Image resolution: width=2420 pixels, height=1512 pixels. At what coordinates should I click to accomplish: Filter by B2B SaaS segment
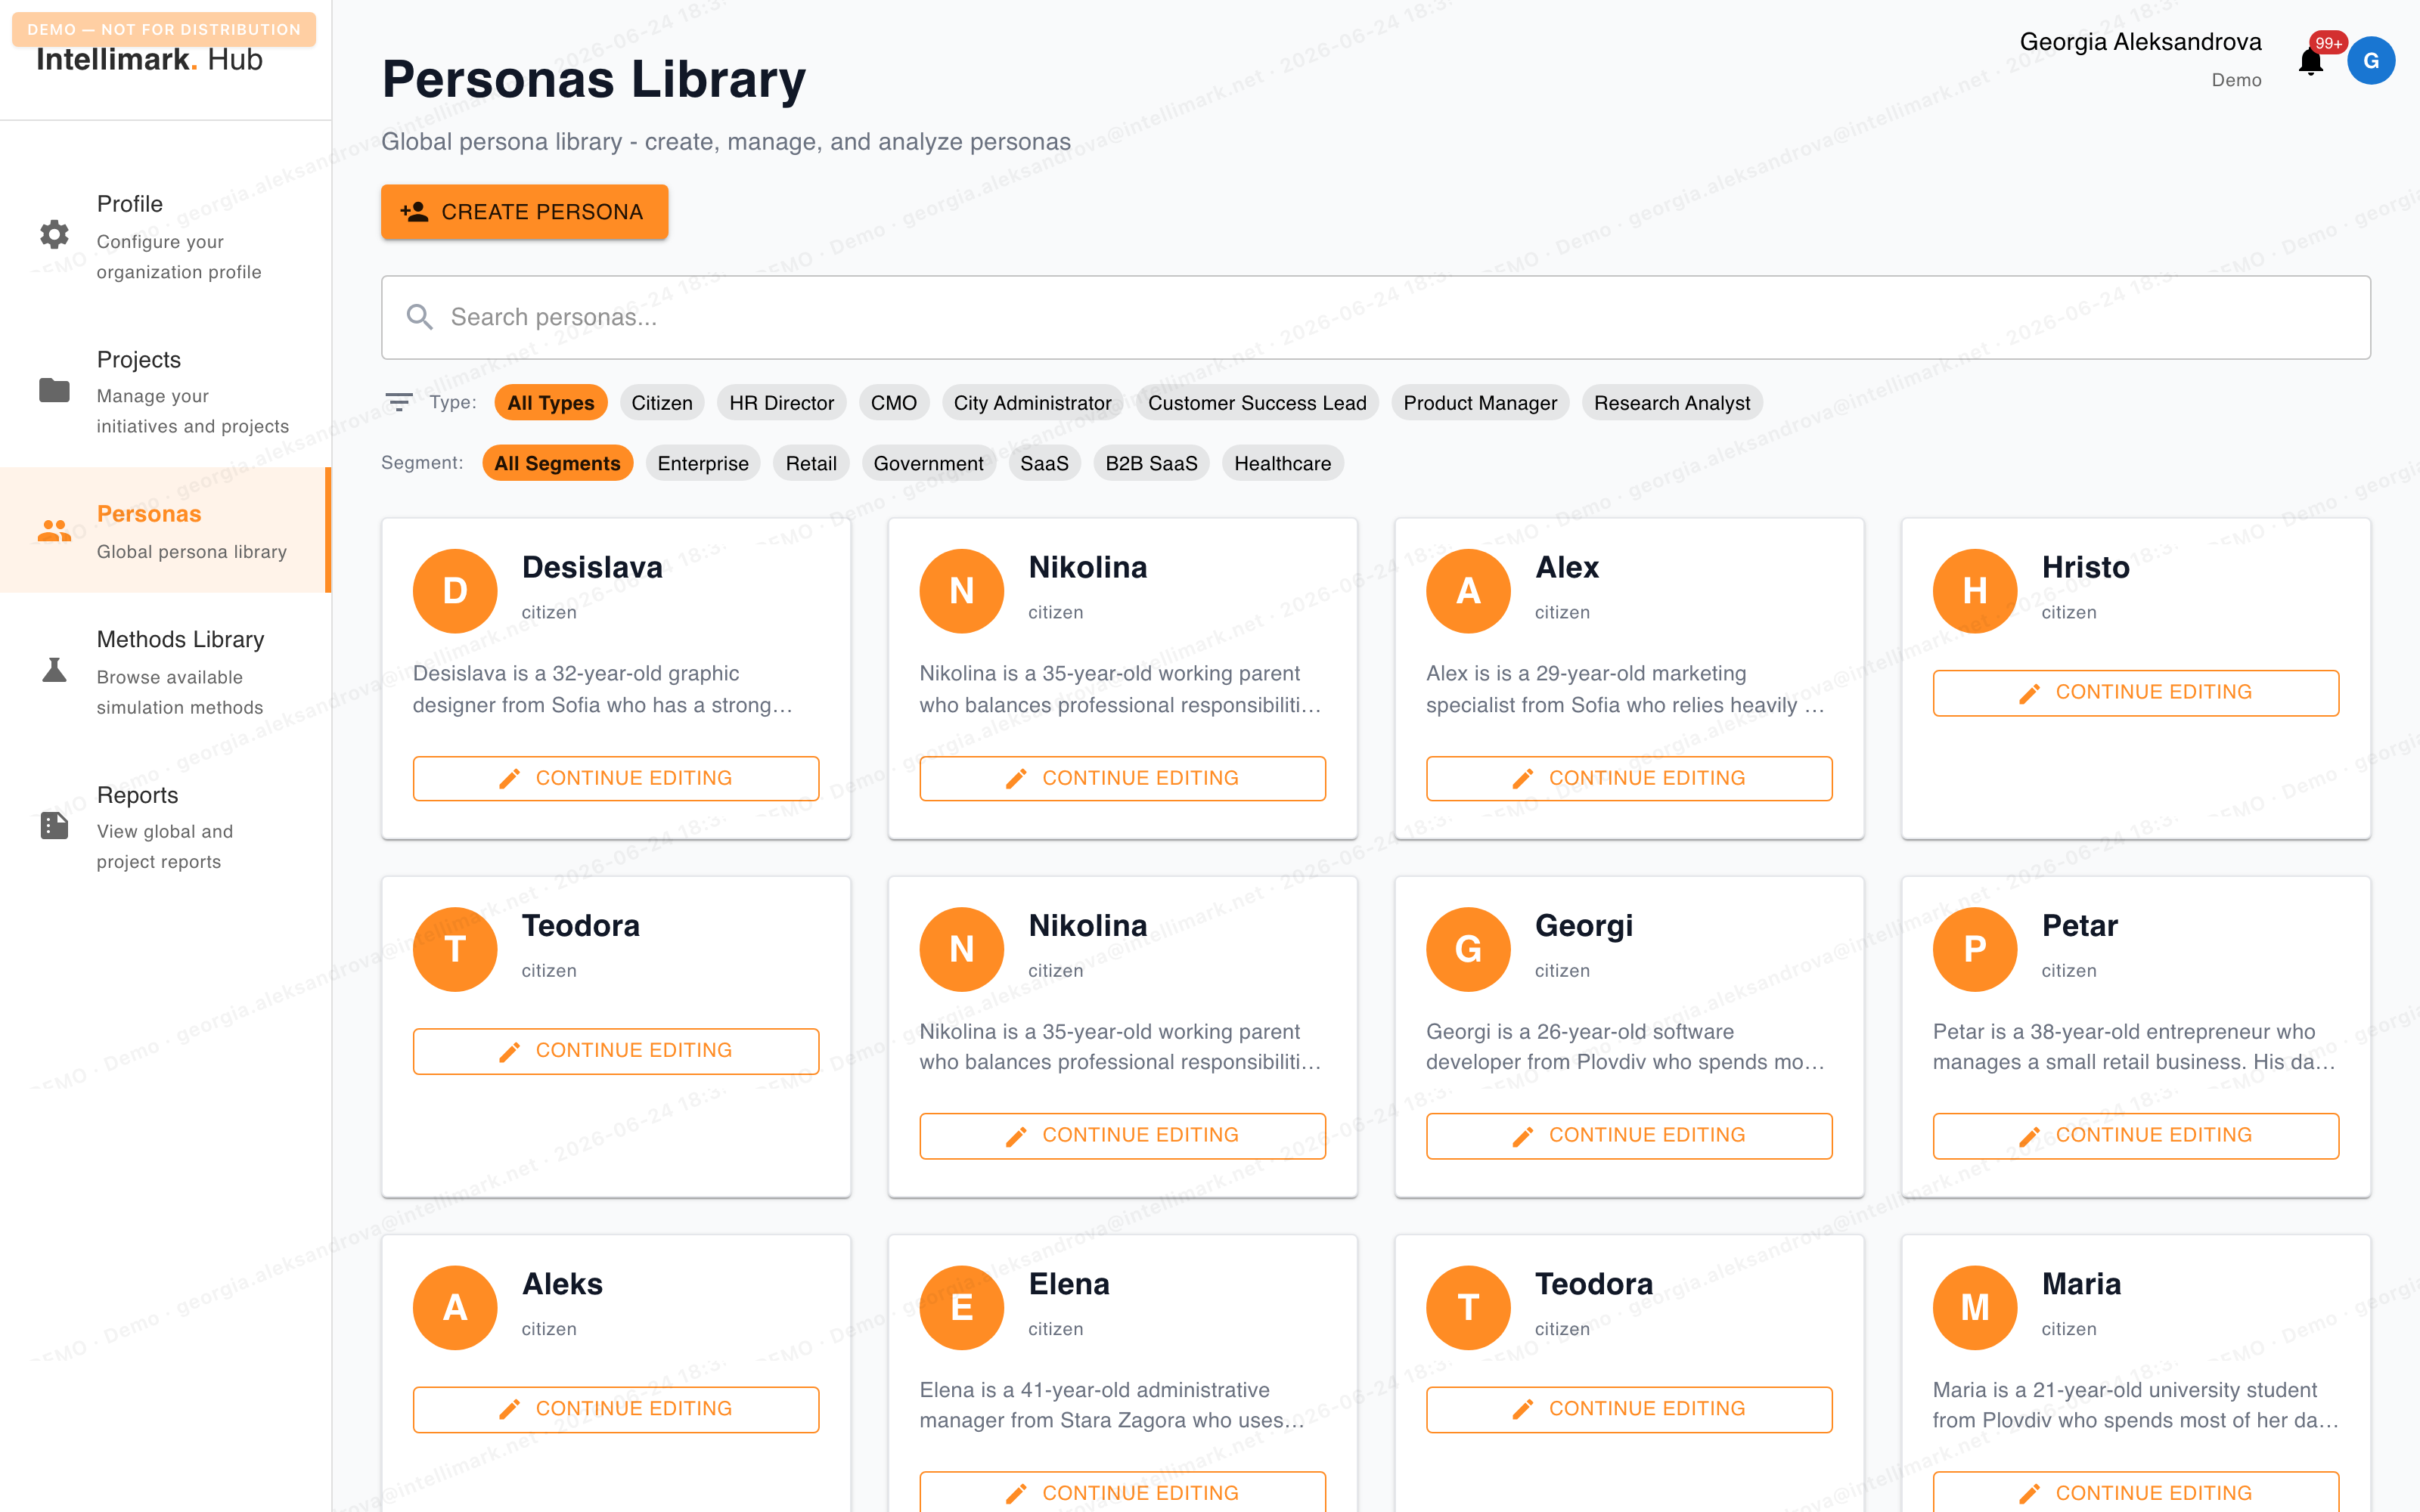(1151, 463)
